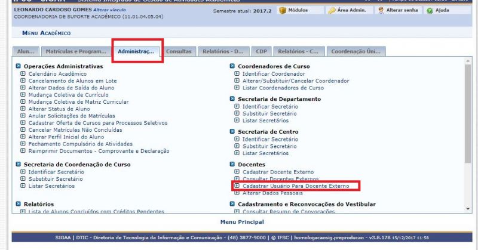Click the Docentes section header icon
Viewport: 478px width, 250px height.
pyautogui.click(x=232, y=164)
